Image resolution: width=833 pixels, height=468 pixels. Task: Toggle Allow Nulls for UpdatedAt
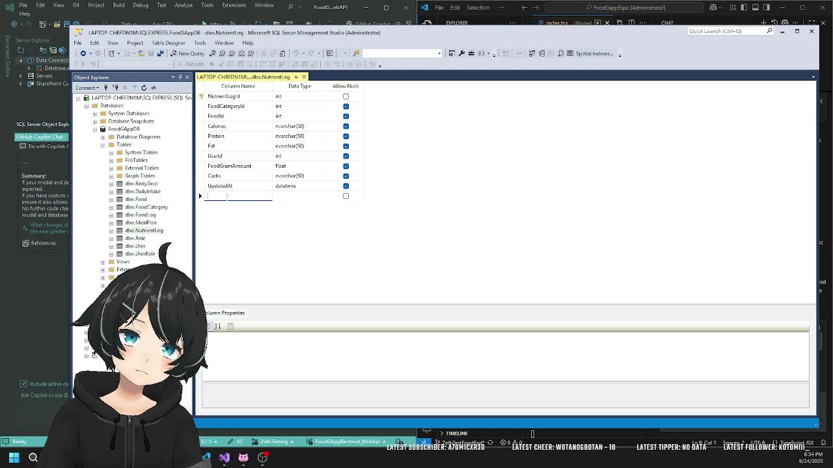tap(346, 186)
